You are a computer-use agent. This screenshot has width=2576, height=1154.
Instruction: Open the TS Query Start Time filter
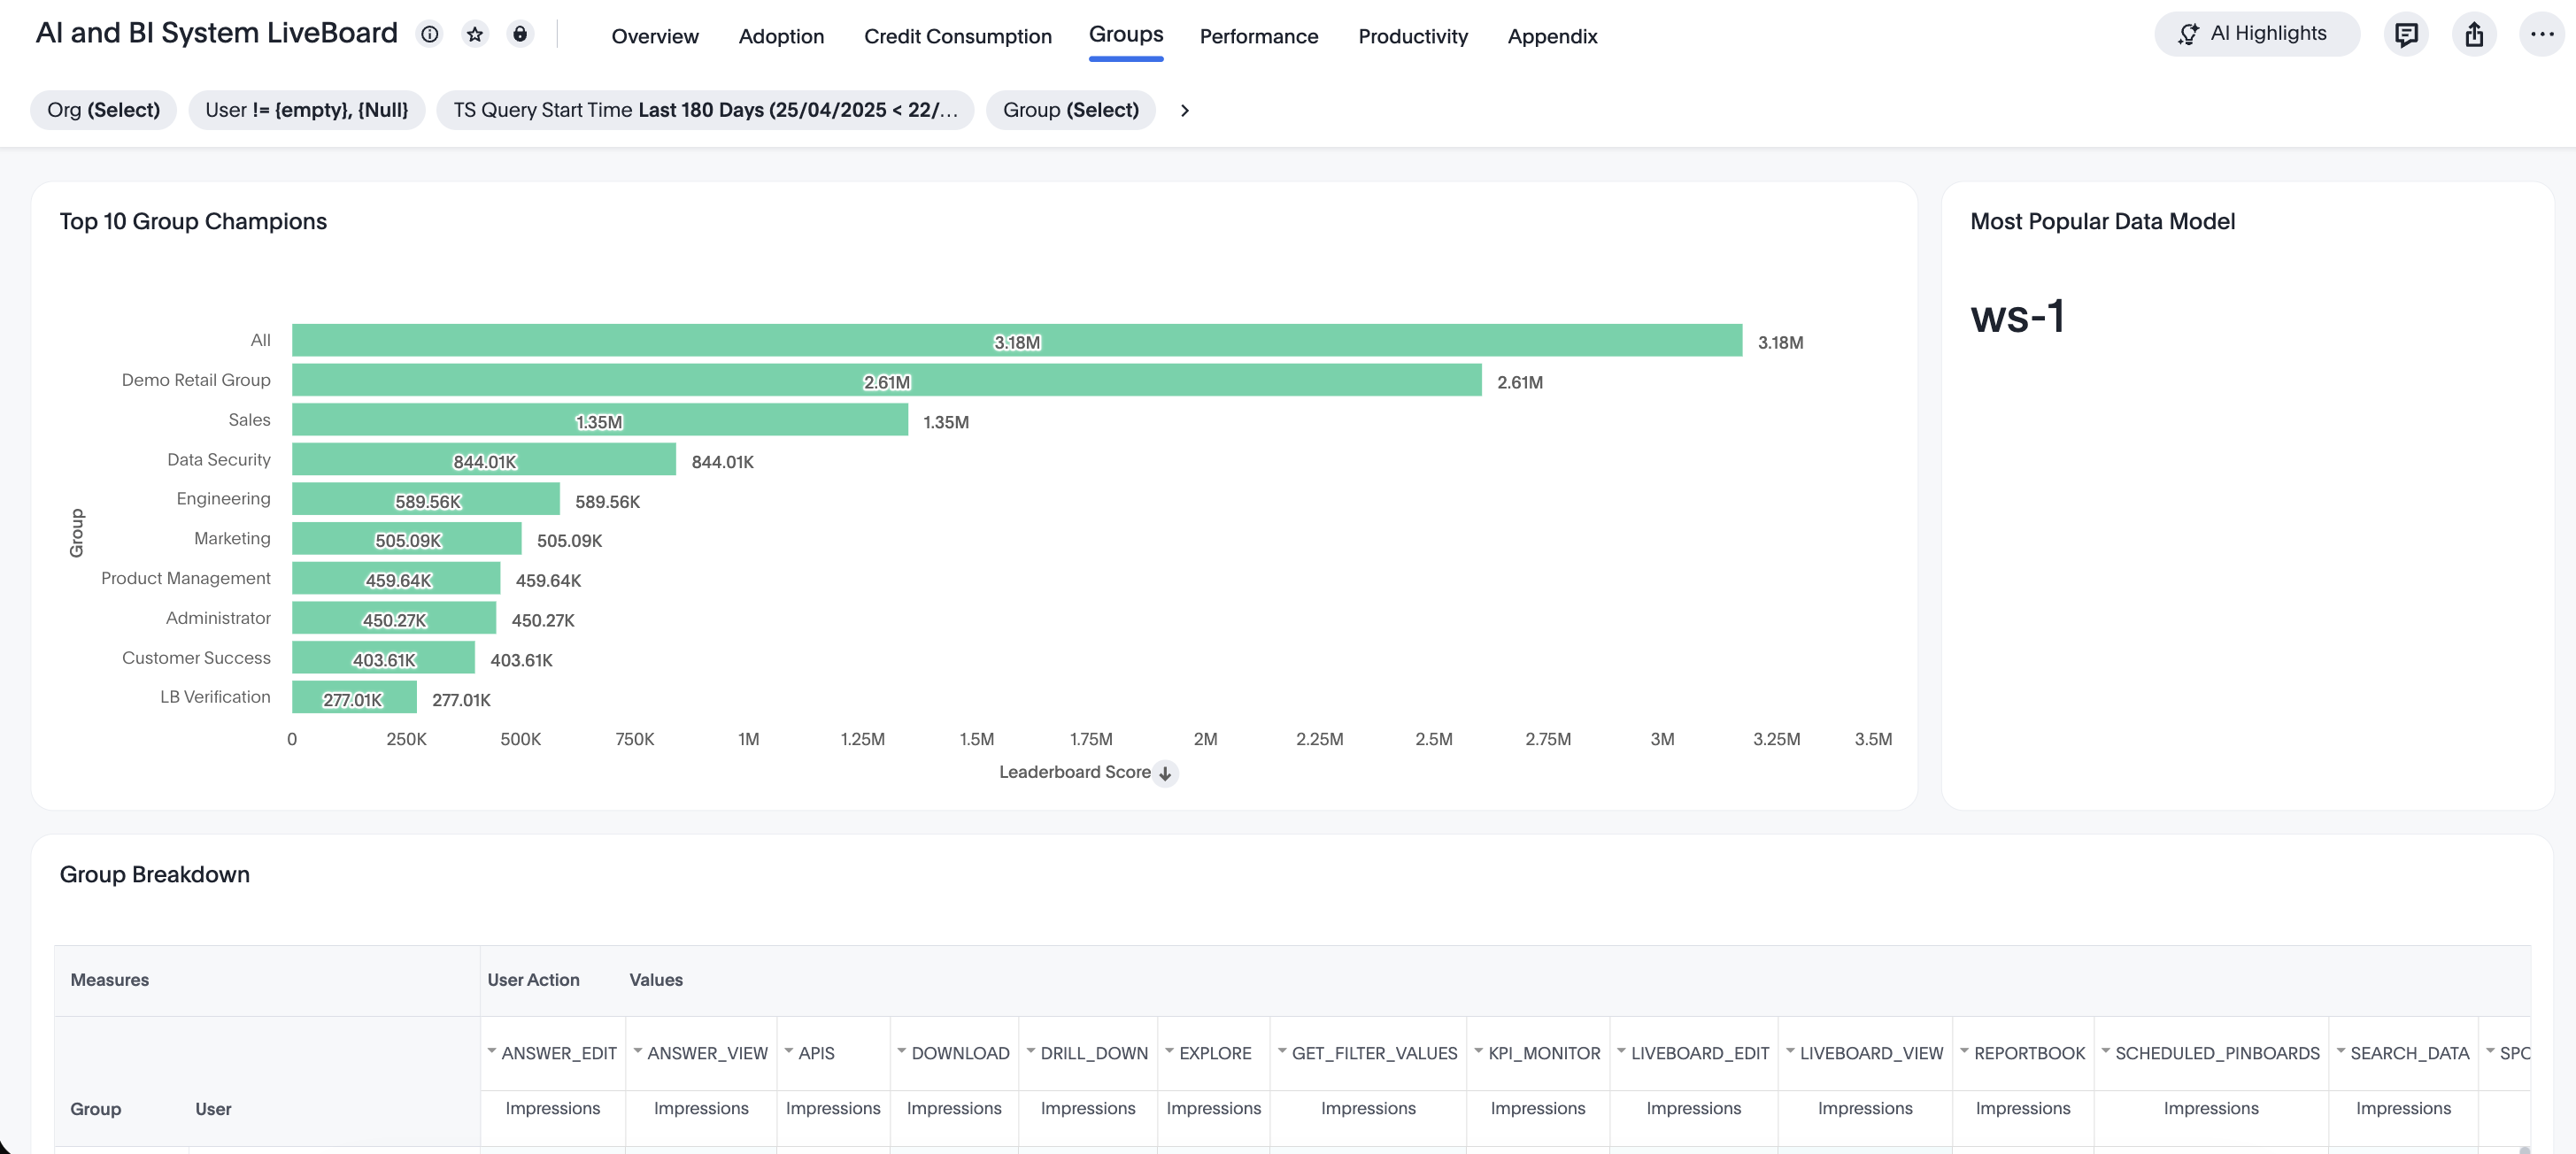[705, 110]
